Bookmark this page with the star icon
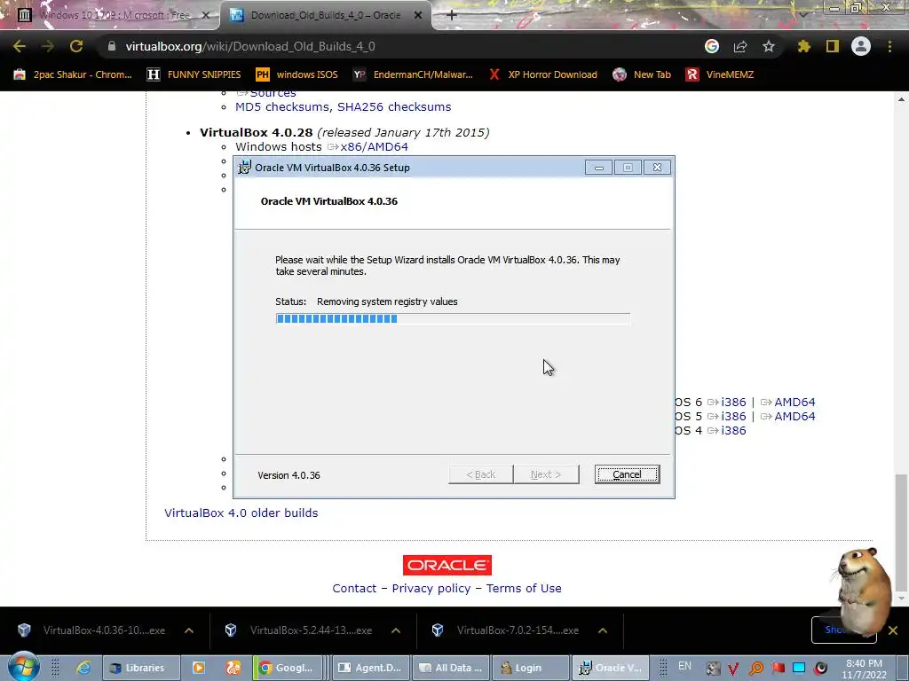Image resolution: width=909 pixels, height=681 pixels. [x=769, y=46]
